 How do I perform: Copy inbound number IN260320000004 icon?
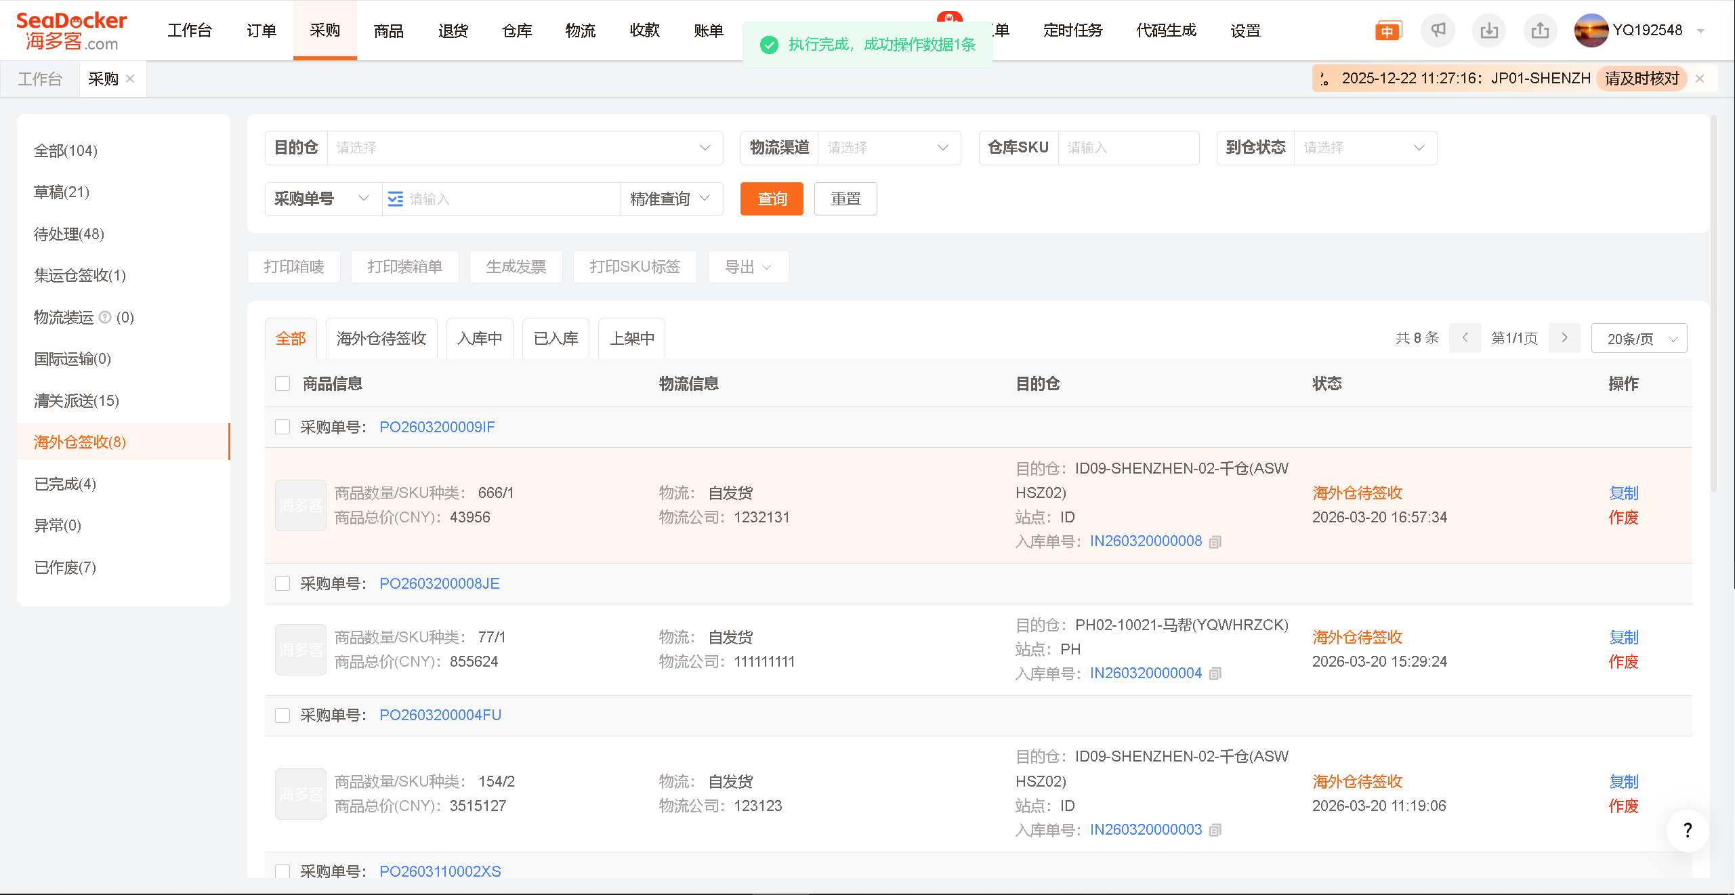[1215, 673]
